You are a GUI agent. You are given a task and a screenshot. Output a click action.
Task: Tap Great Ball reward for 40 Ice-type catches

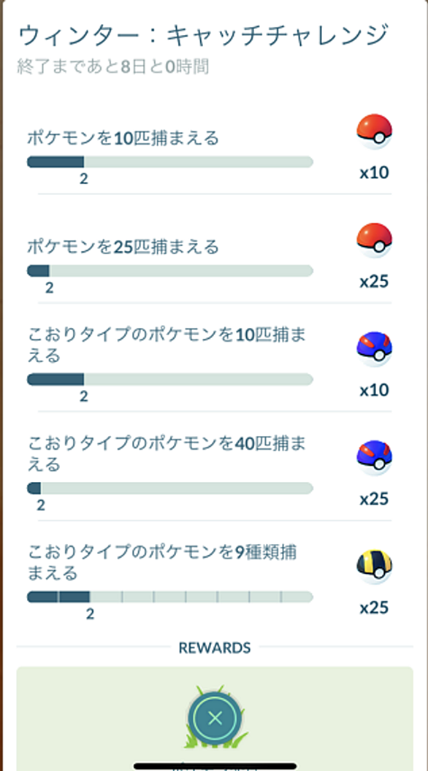pos(374,458)
